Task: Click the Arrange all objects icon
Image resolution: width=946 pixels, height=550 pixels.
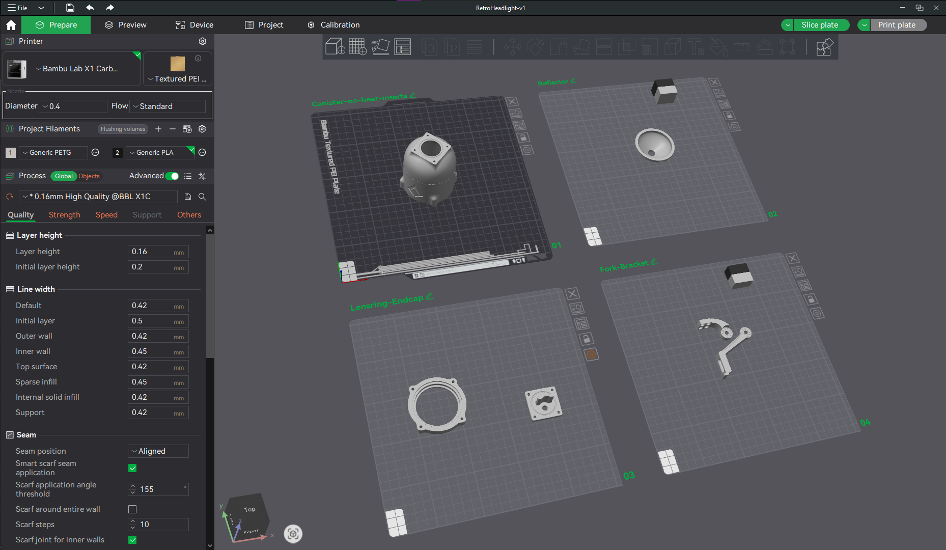Action: point(402,47)
